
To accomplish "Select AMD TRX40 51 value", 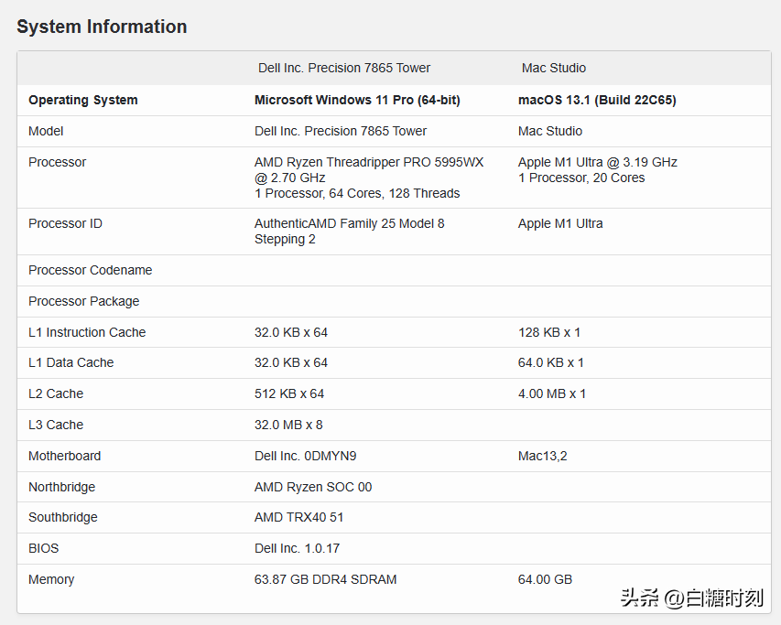I will (298, 518).
